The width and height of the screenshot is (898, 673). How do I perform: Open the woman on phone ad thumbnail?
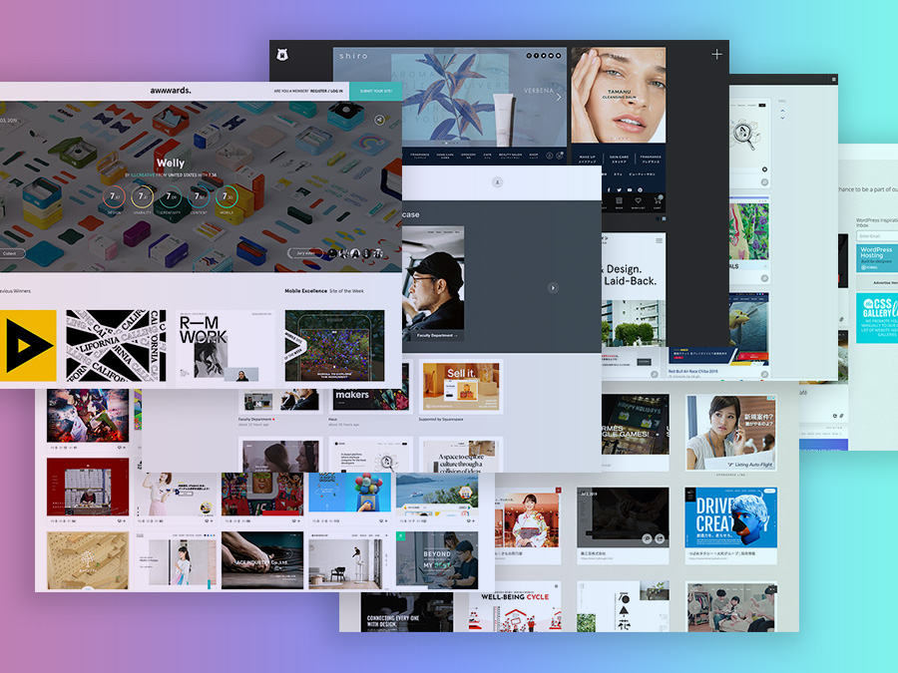pos(730,434)
